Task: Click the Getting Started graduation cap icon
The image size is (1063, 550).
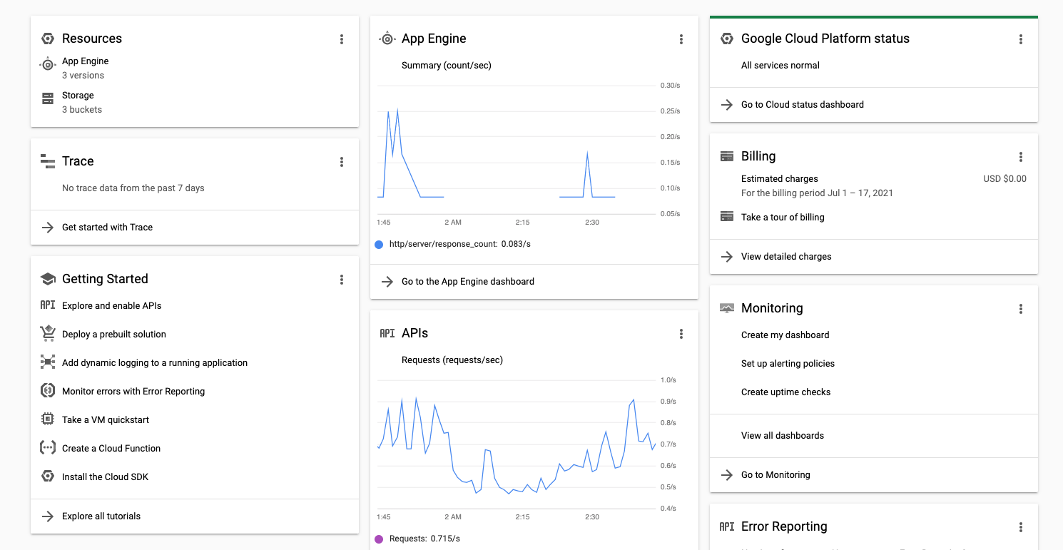Action: (48, 279)
